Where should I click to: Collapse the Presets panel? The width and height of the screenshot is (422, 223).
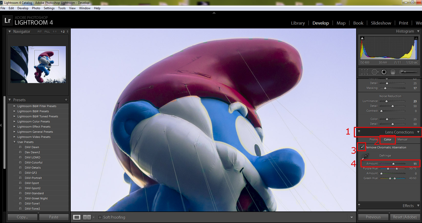coord(10,100)
